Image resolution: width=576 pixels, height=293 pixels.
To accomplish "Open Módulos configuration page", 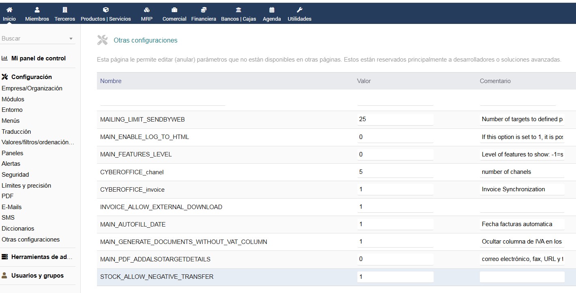I will pos(13,99).
